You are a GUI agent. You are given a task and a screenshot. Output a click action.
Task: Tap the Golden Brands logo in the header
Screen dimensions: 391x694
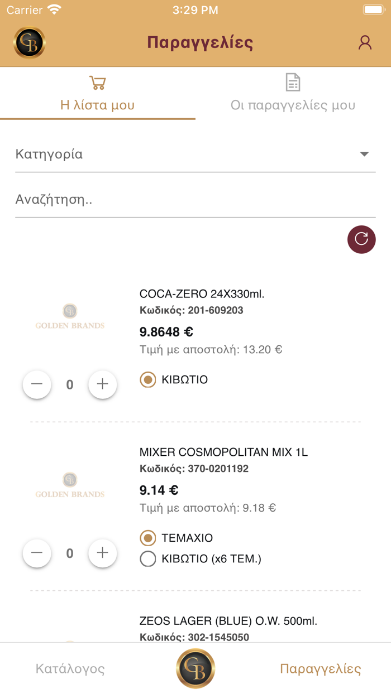tap(29, 42)
